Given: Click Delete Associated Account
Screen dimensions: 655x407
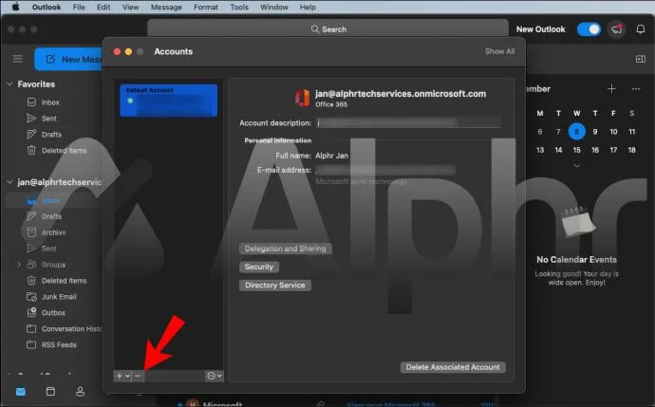Looking at the screenshot, I should tap(453, 367).
